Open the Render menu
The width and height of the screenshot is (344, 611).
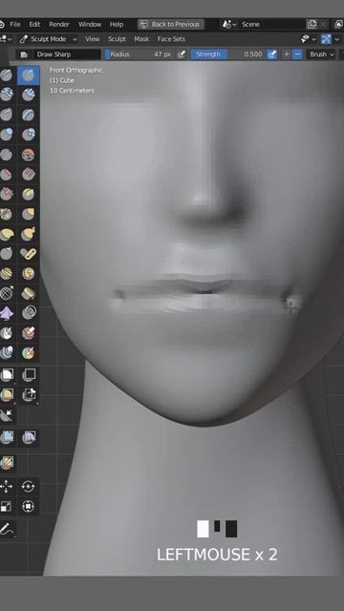coord(59,24)
